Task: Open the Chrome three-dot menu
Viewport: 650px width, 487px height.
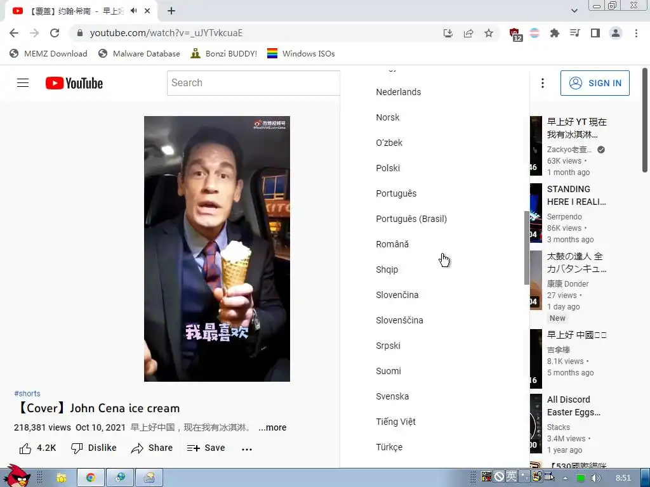Action: coord(636,33)
